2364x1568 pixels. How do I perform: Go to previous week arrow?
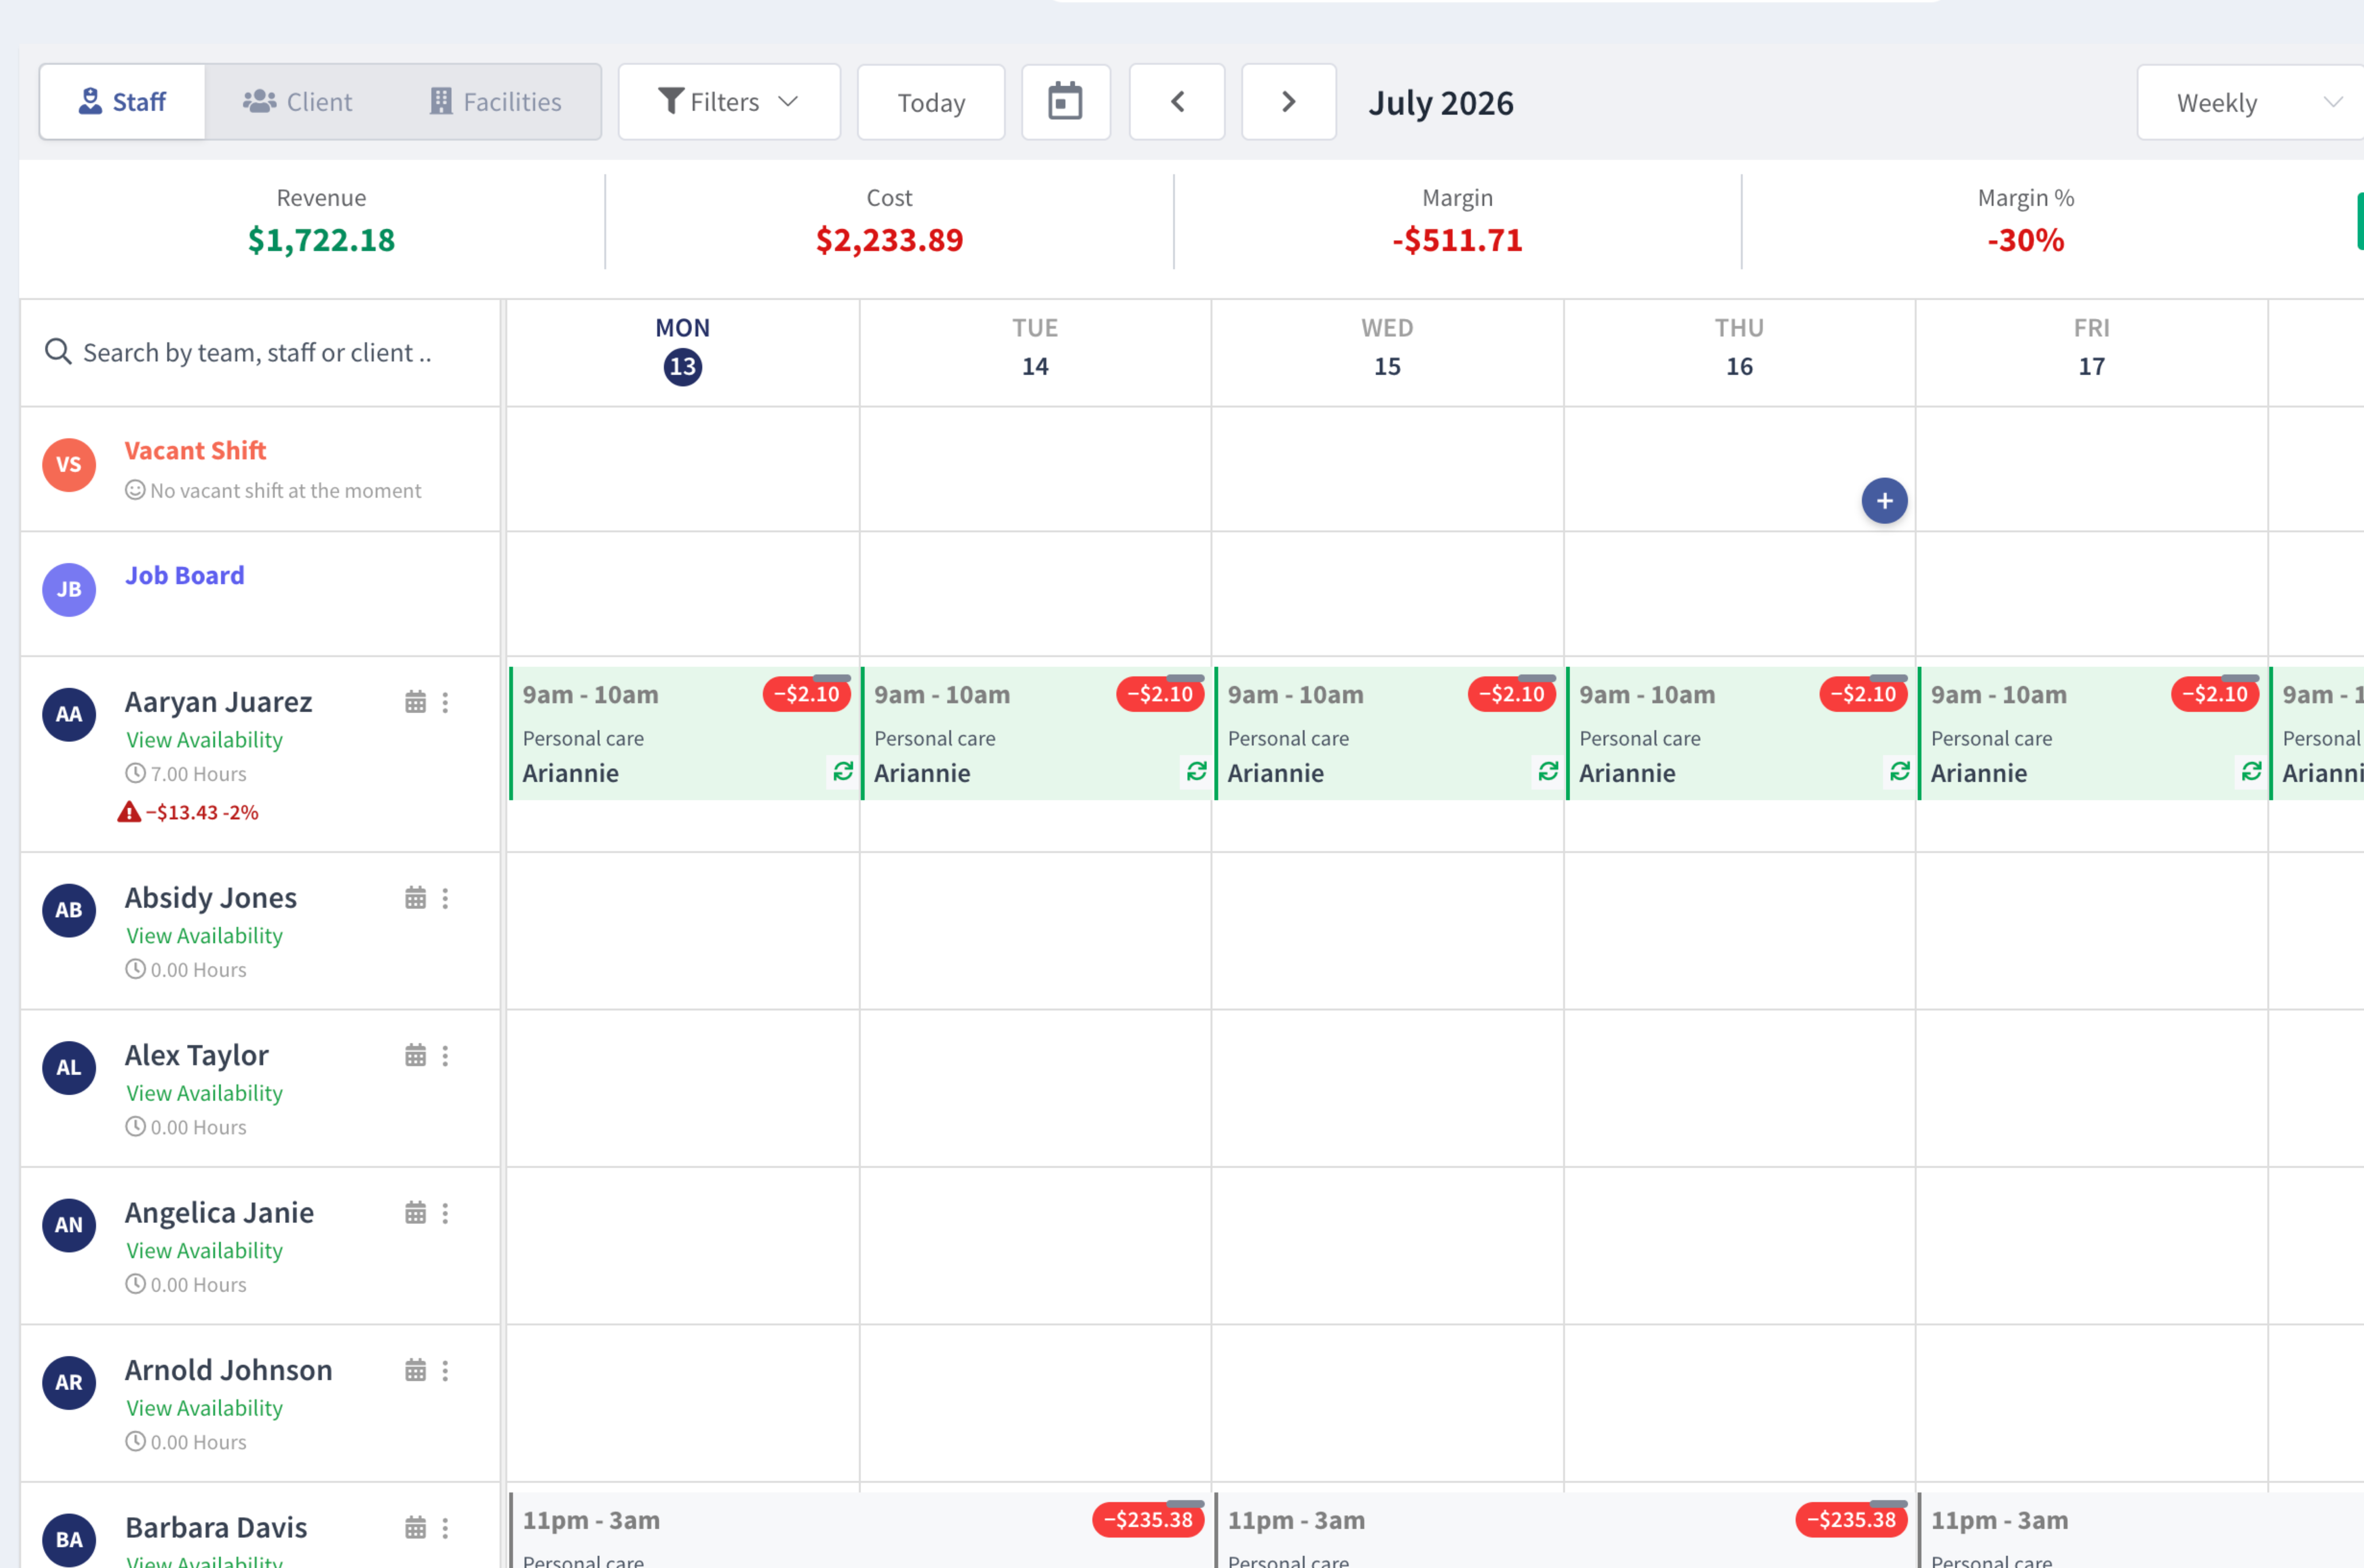(x=1177, y=102)
